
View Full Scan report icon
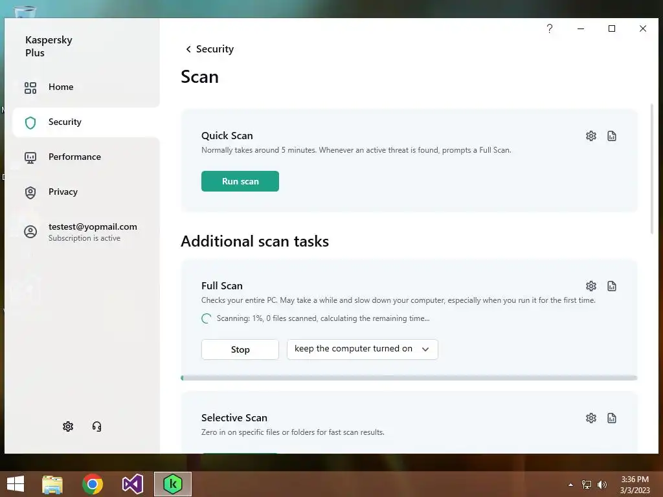pos(611,285)
